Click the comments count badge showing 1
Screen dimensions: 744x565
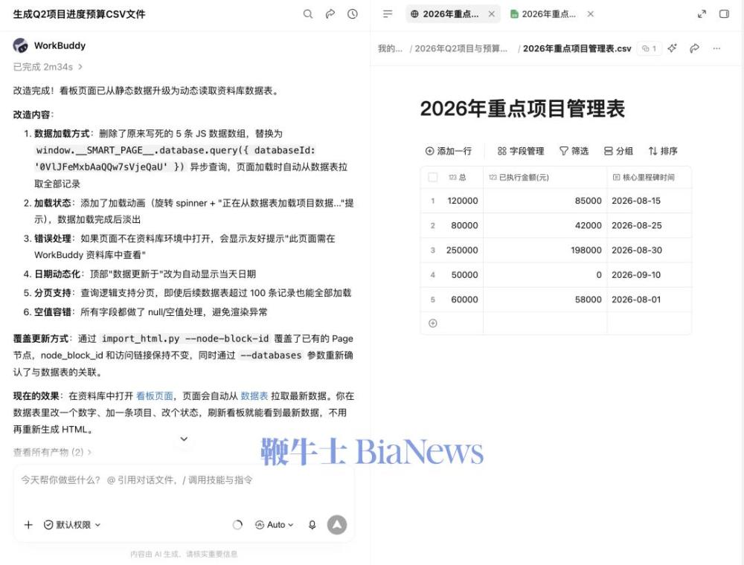[649, 48]
